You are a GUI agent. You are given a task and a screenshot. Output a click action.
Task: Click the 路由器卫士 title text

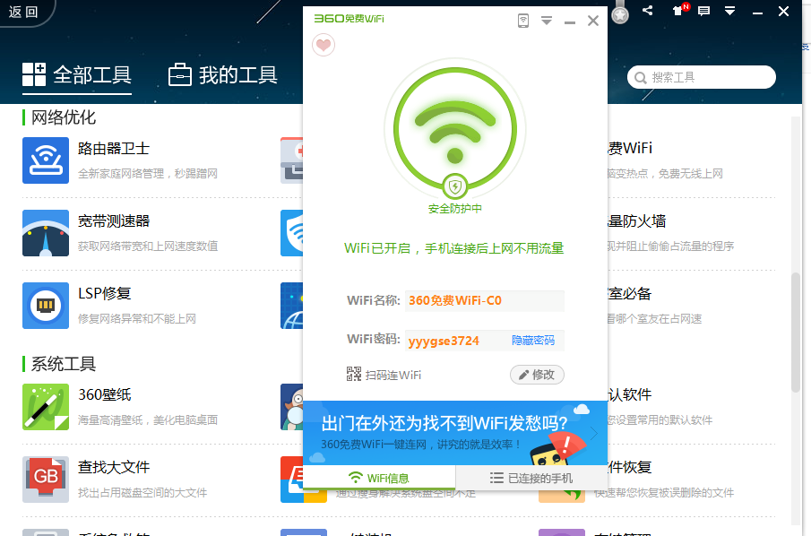pos(114,149)
